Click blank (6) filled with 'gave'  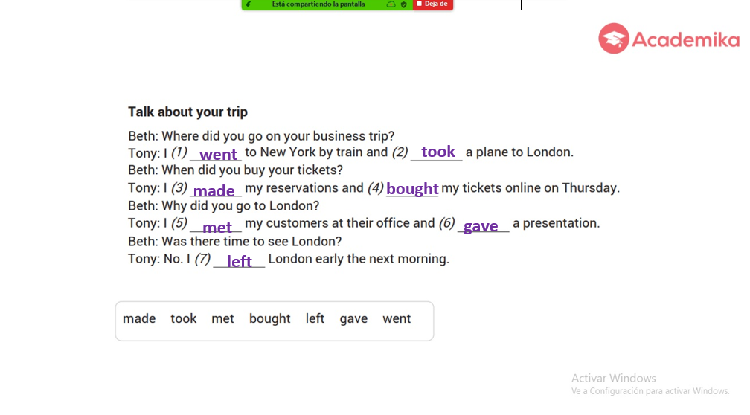[483, 225]
